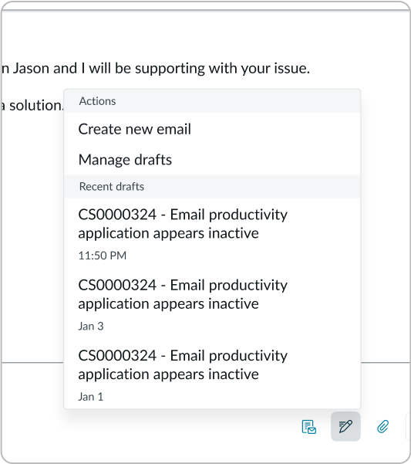Open the email templates icon
Viewport: 411px width, 464px height.
pyautogui.click(x=308, y=427)
